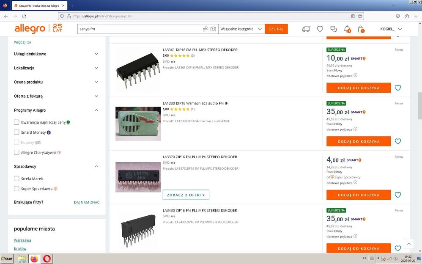This screenshot has width=422, height=264.
Task: Add LA1230 to favorites with heart
Action: click(398, 141)
